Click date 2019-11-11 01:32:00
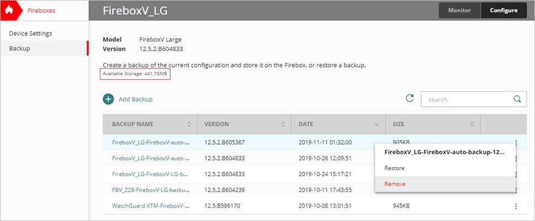 [x=325, y=142]
